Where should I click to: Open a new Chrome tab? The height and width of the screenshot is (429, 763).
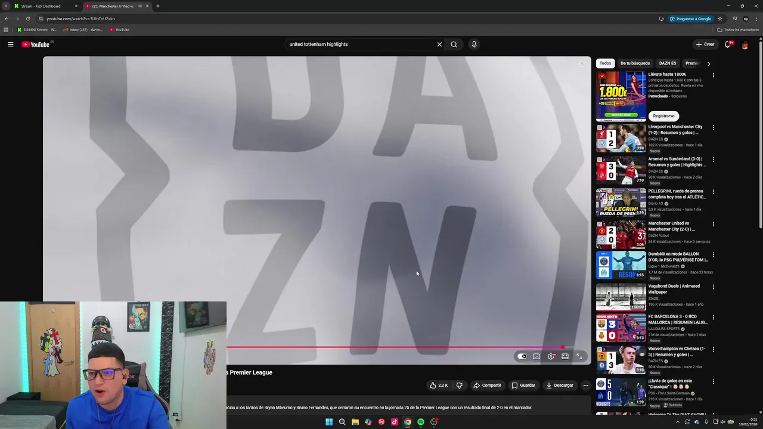pos(157,6)
